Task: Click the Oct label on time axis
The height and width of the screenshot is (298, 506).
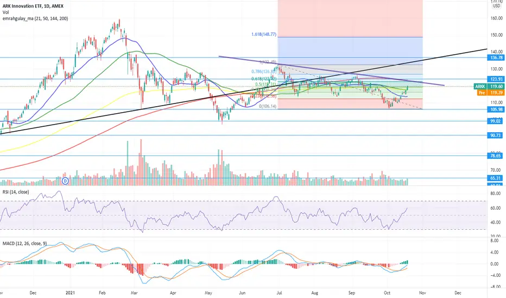Action: point(387,293)
